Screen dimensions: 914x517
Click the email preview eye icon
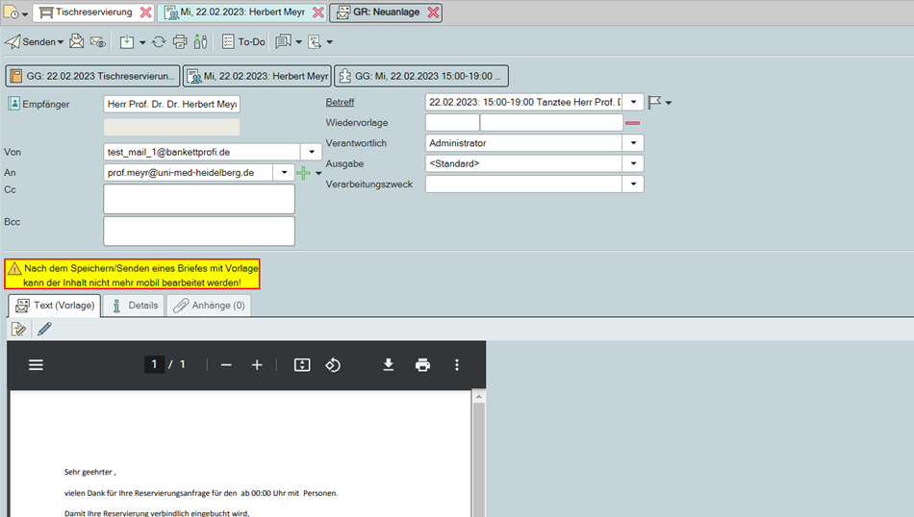[x=98, y=42]
